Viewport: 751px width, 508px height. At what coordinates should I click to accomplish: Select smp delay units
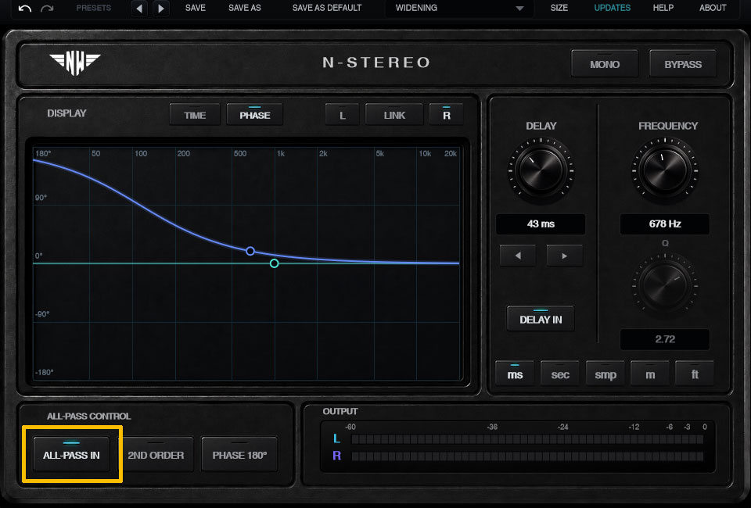pyautogui.click(x=605, y=374)
